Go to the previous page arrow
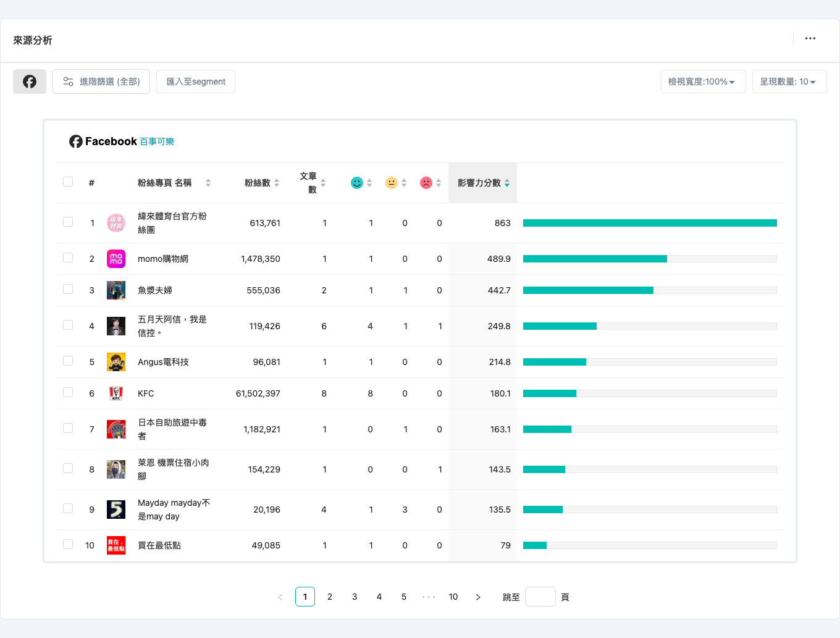Screen dimensions: 840x638 coord(280,597)
